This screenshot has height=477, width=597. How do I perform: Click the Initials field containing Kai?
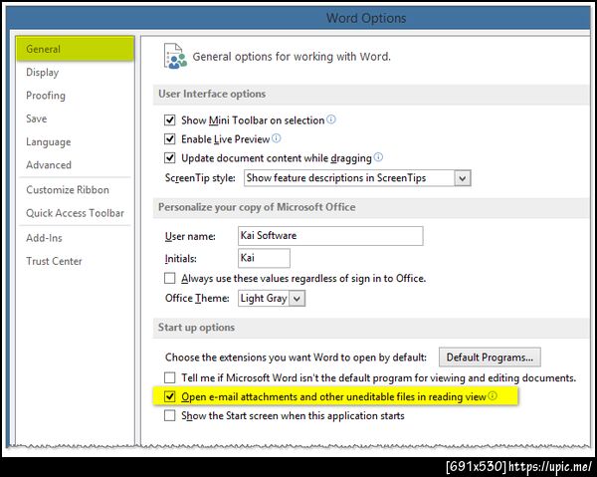[264, 258]
